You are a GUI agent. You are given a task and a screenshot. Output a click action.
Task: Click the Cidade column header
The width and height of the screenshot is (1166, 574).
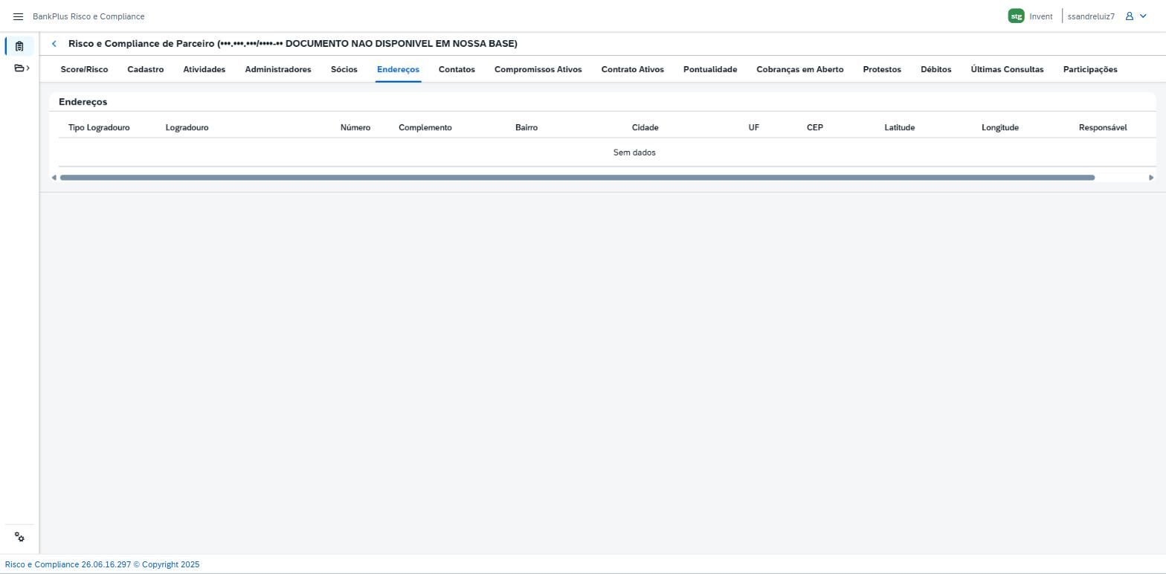click(x=645, y=128)
